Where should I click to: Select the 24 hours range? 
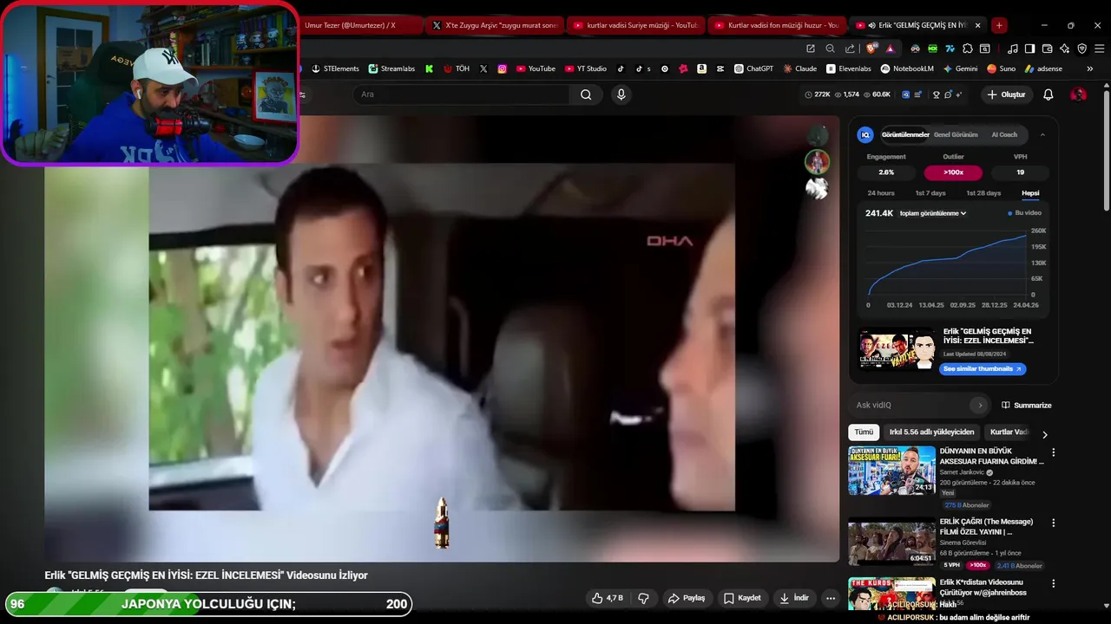(x=880, y=193)
